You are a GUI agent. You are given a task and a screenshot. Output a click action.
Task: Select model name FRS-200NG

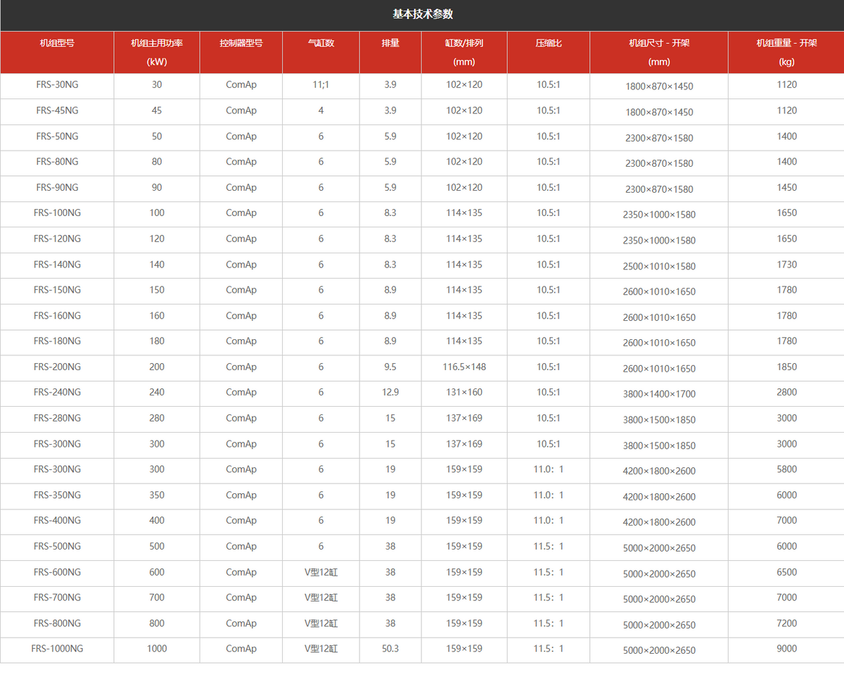57,367
